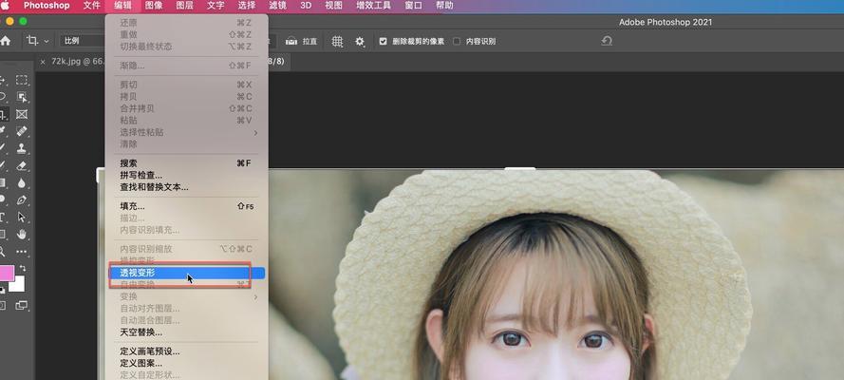
Task: Click the girl photo on the canvas
Action: (x=554, y=275)
